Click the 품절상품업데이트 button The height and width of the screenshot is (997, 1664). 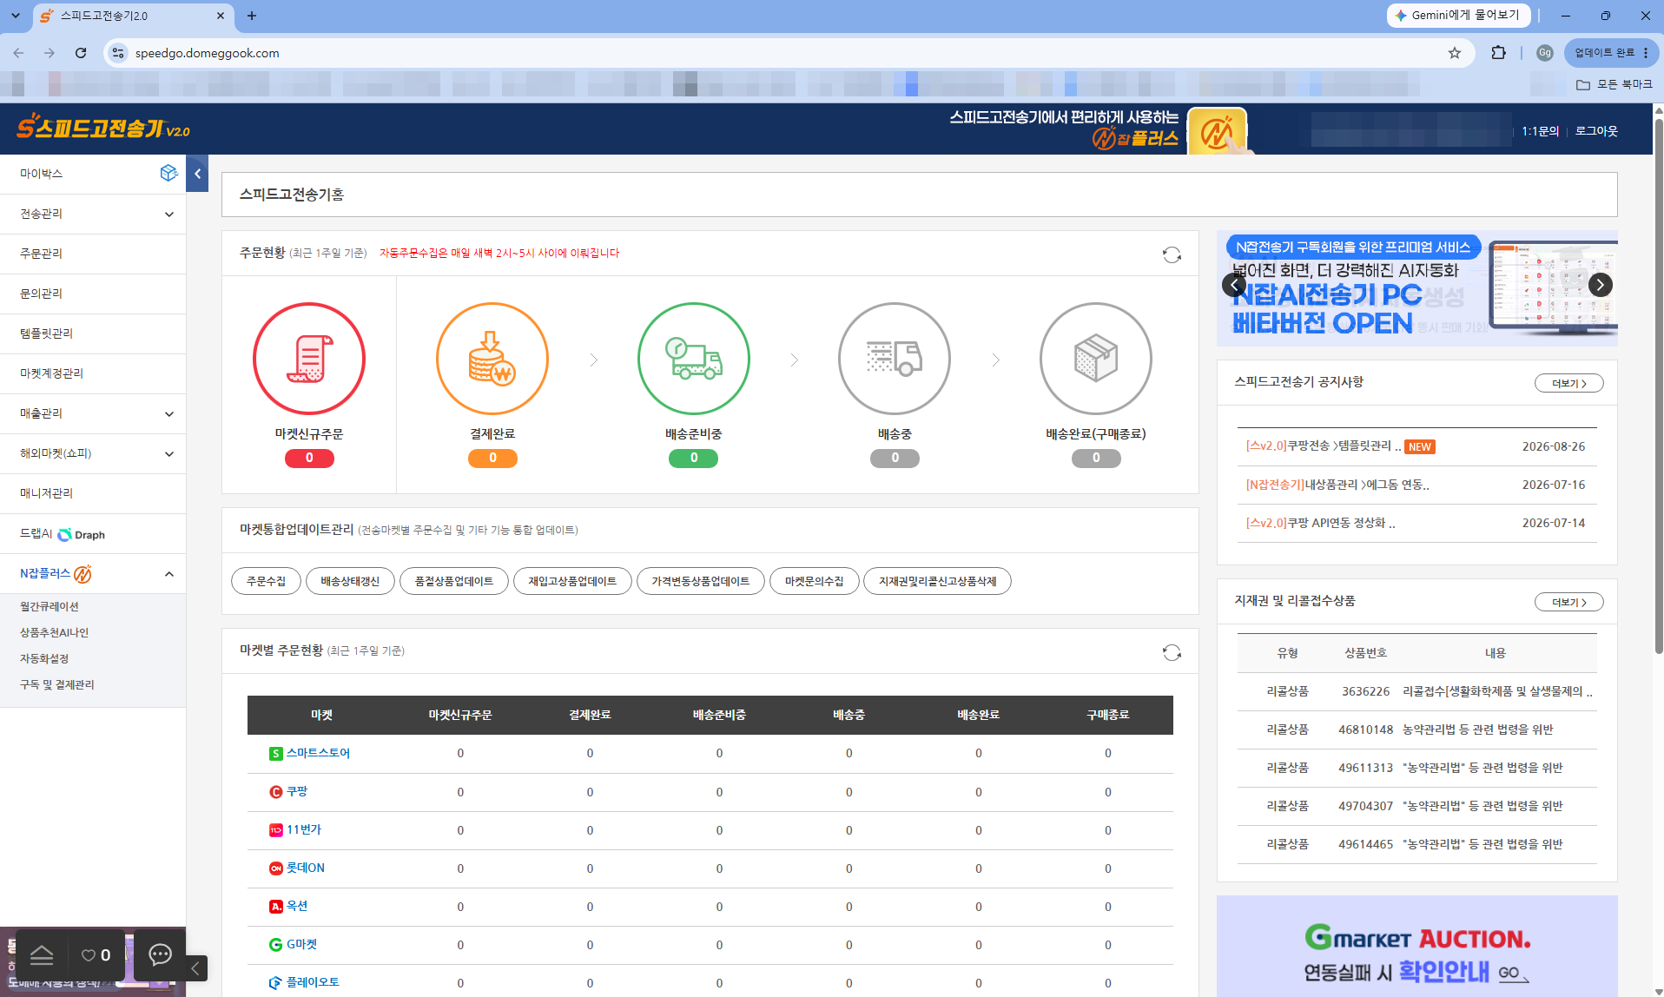[454, 581]
